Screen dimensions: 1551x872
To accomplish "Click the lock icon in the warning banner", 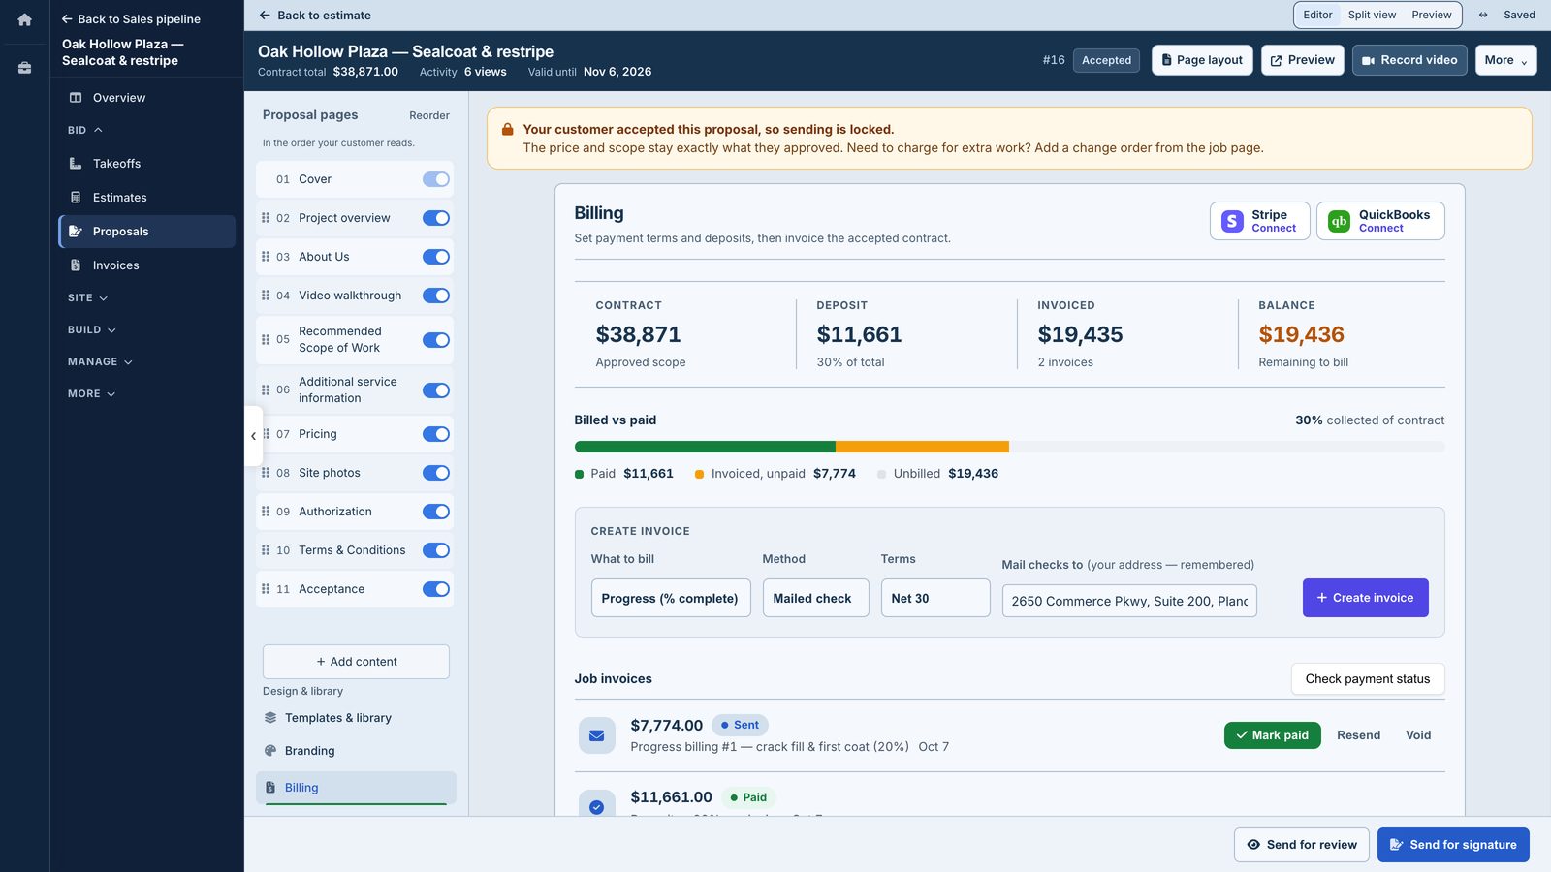I will pyautogui.click(x=507, y=129).
